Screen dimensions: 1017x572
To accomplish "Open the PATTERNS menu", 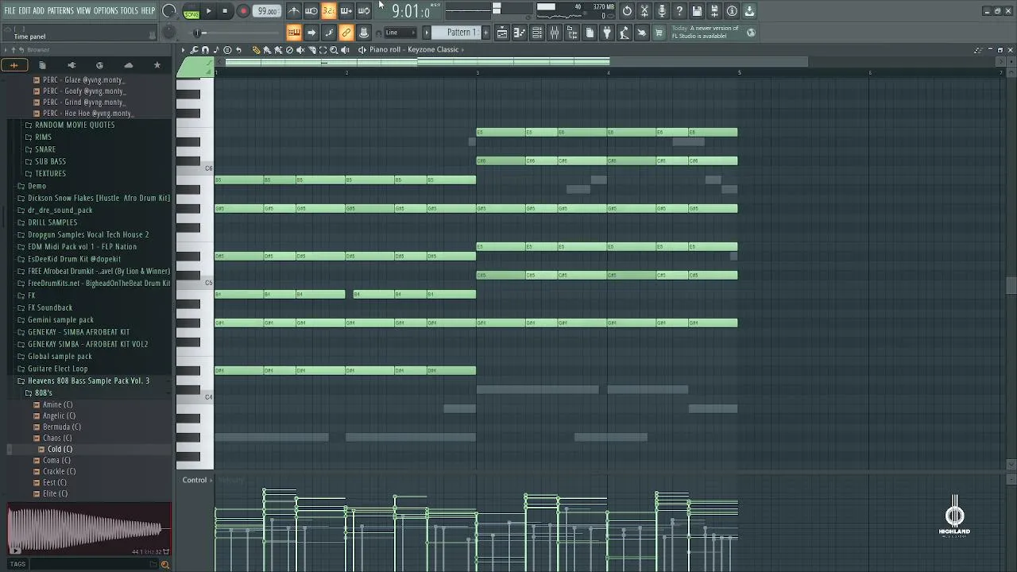I will click(x=60, y=11).
